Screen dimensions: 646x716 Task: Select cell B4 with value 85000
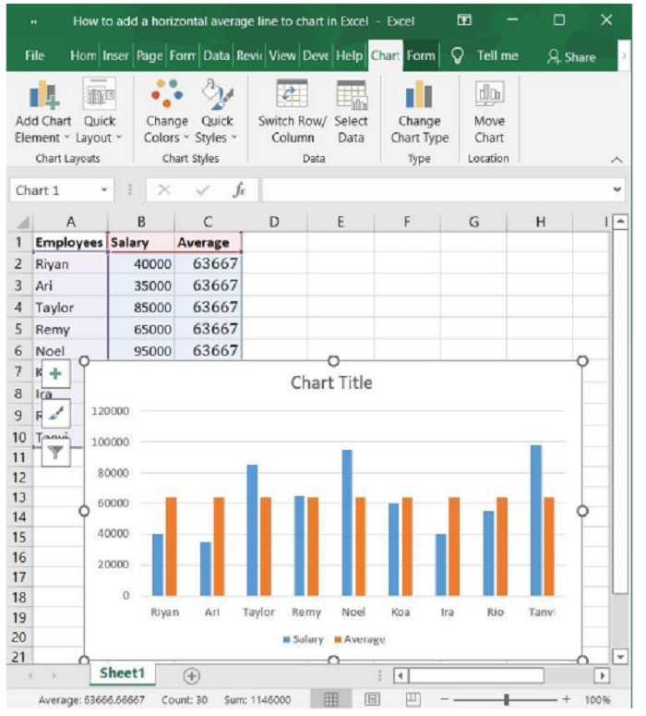tap(141, 308)
